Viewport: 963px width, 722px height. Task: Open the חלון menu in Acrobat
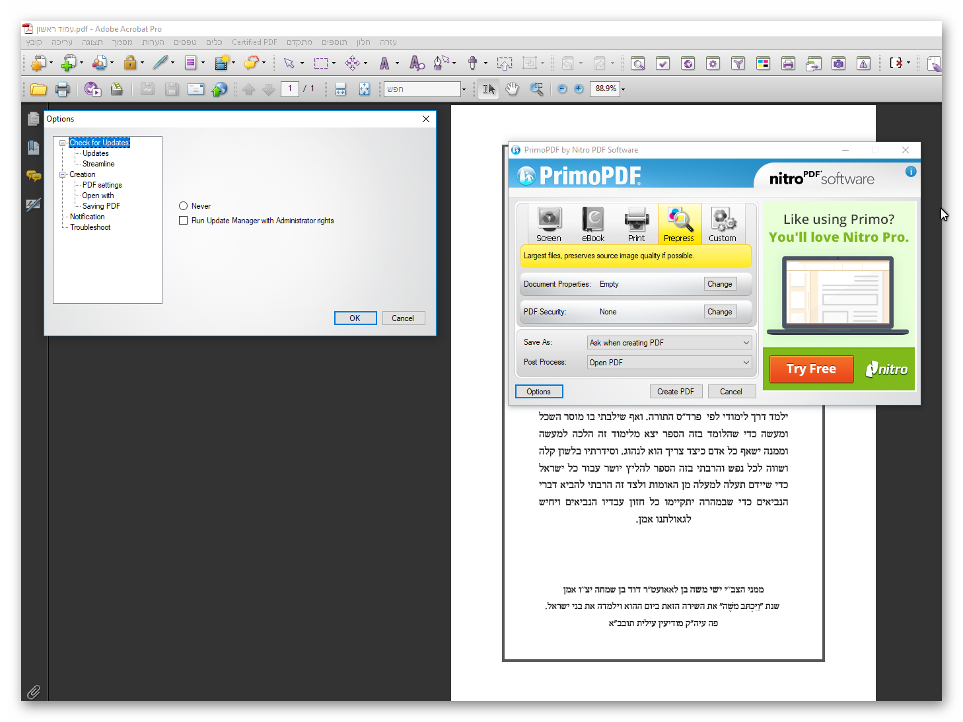[363, 42]
